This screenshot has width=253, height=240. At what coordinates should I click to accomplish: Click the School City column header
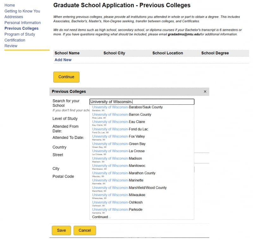coord(114,53)
